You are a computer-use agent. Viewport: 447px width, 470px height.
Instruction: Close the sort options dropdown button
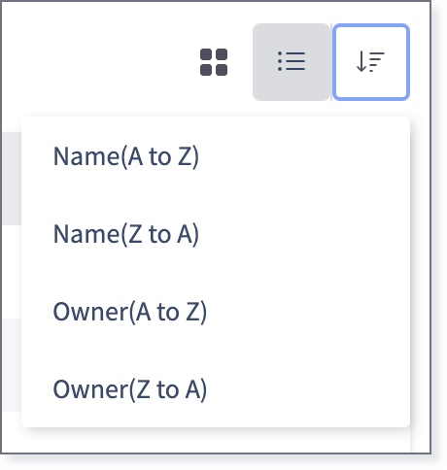(x=371, y=62)
